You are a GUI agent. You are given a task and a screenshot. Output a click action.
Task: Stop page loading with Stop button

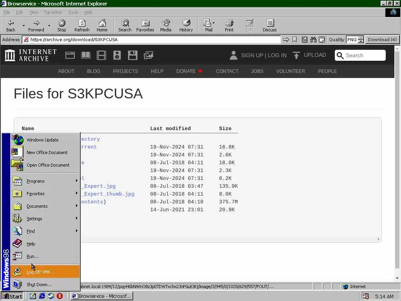coord(61,25)
